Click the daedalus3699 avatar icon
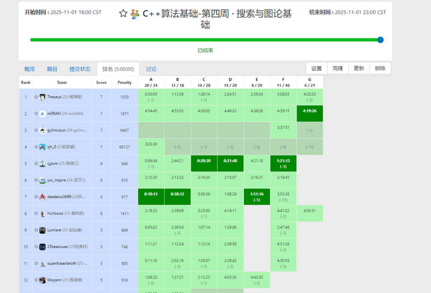Viewport: 431px width, 293px height. point(43,197)
